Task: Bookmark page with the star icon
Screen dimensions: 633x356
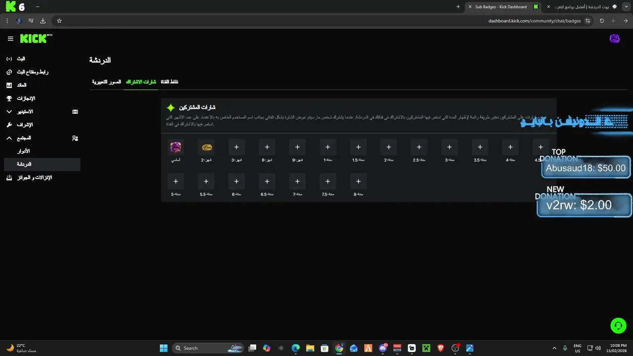Action: pos(59,21)
